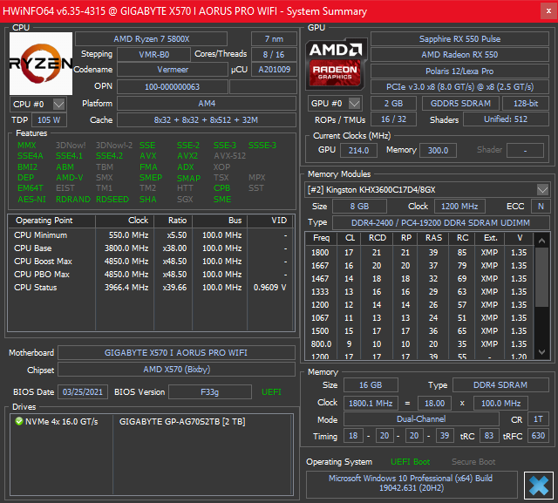Click the 7 nm process field
Screen dimensions: 558x503
[x=274, y=39]
